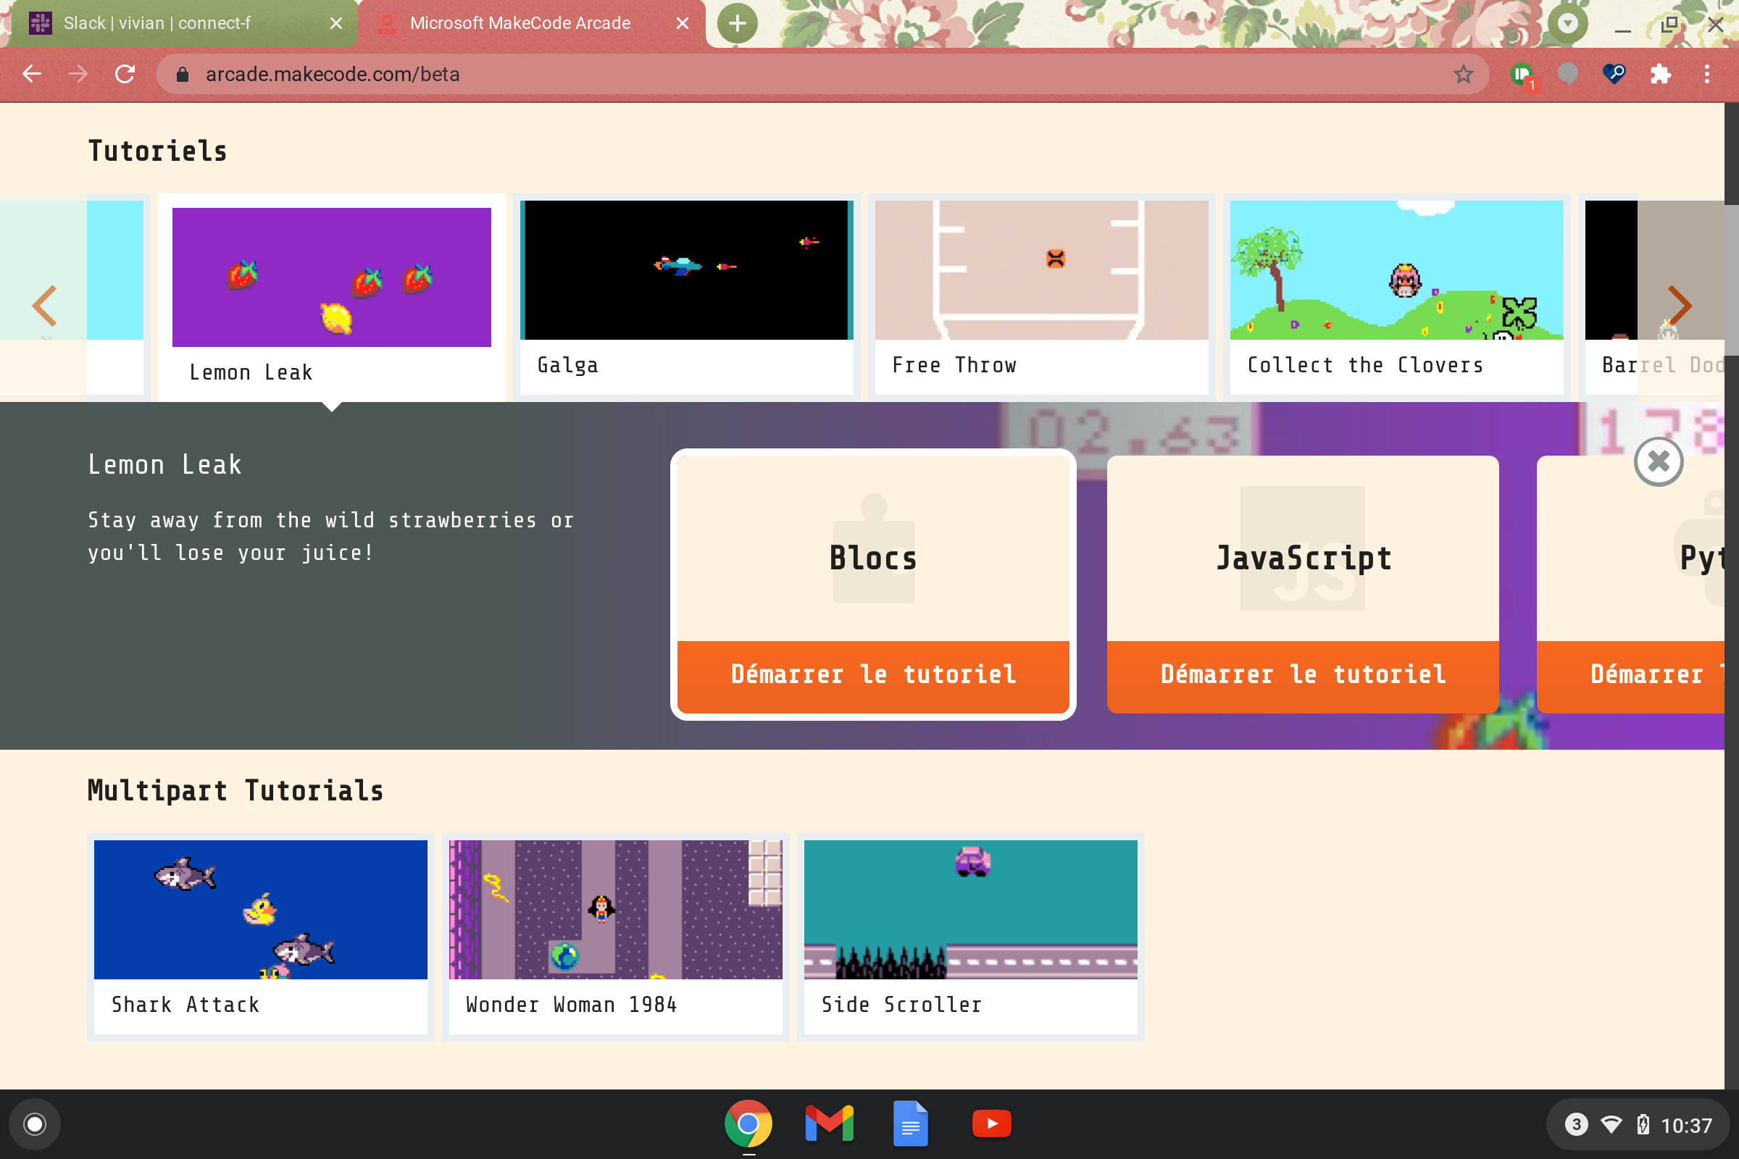Viewport: 1739px width, 1159px height.
Task: Click the browser forward arrow
Action: 78,74
